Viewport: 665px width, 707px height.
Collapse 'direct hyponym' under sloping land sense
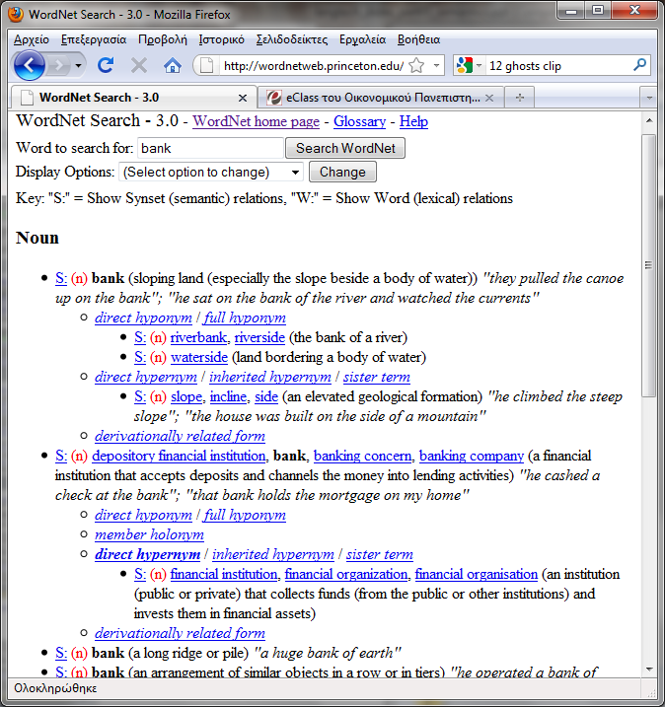pyautogui.click(x=143, y=318)
